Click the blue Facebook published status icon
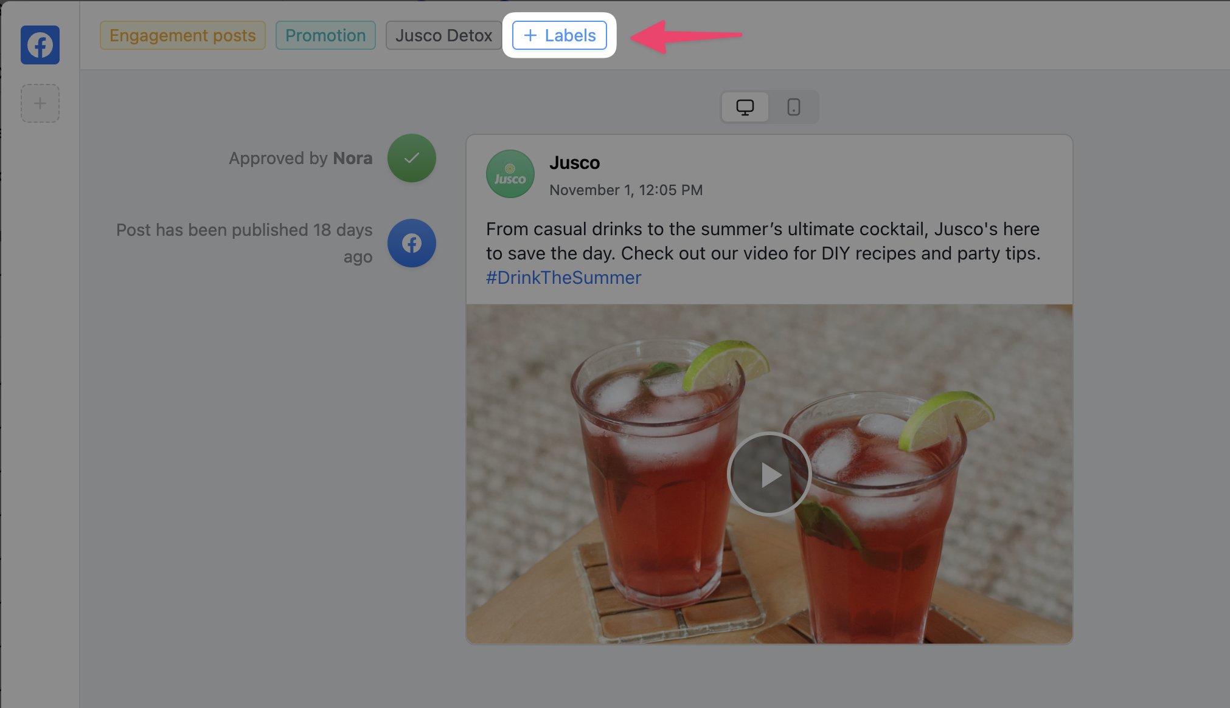1230x708 pixels. click(x=412, y=243)
